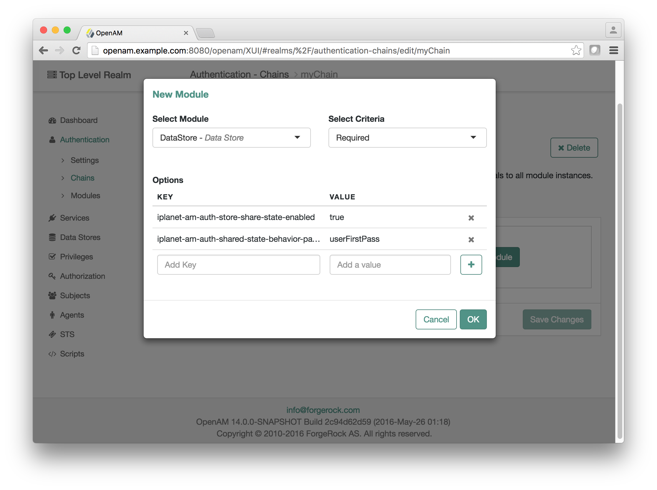Open the Select Criteria dropdown
The image size is (657, 490).
pos(407,138)
